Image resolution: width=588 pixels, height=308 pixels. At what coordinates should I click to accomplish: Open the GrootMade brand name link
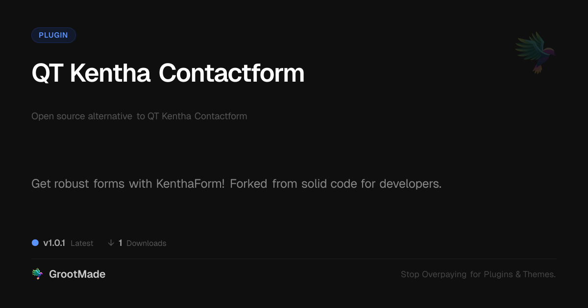77,274
